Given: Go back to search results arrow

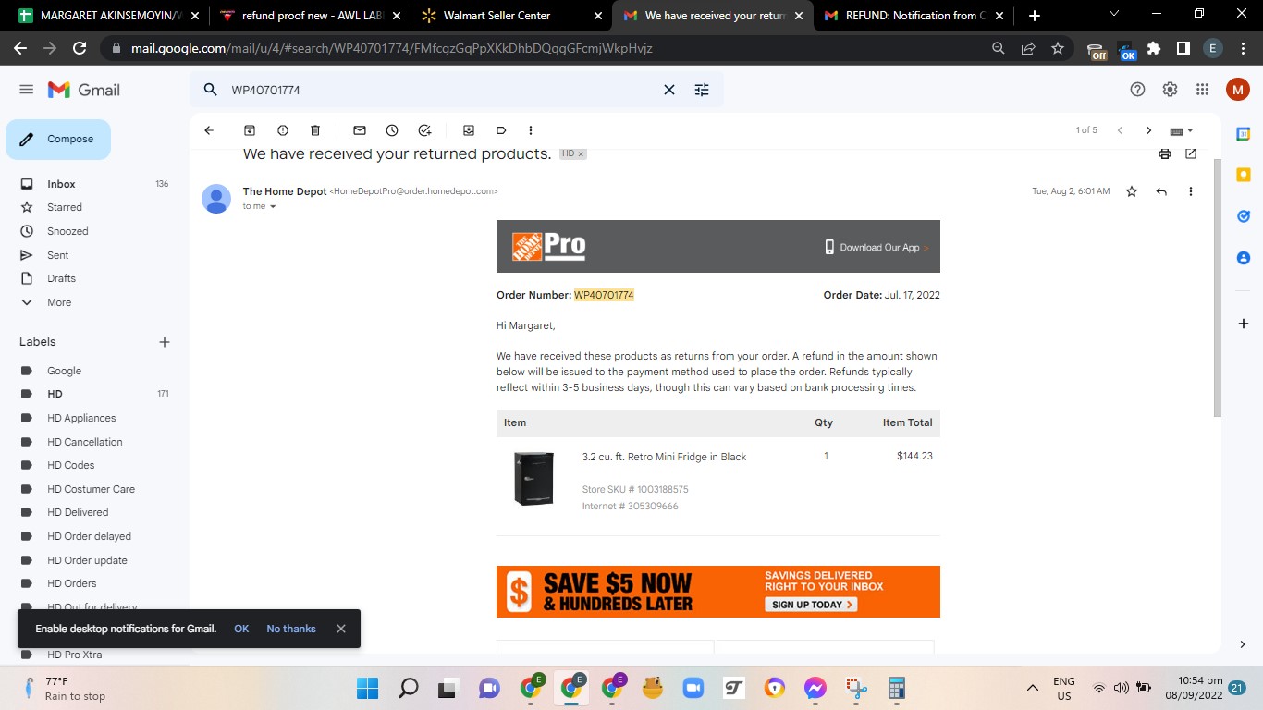Looking at the screenshot, I should [x=209, y=130].
